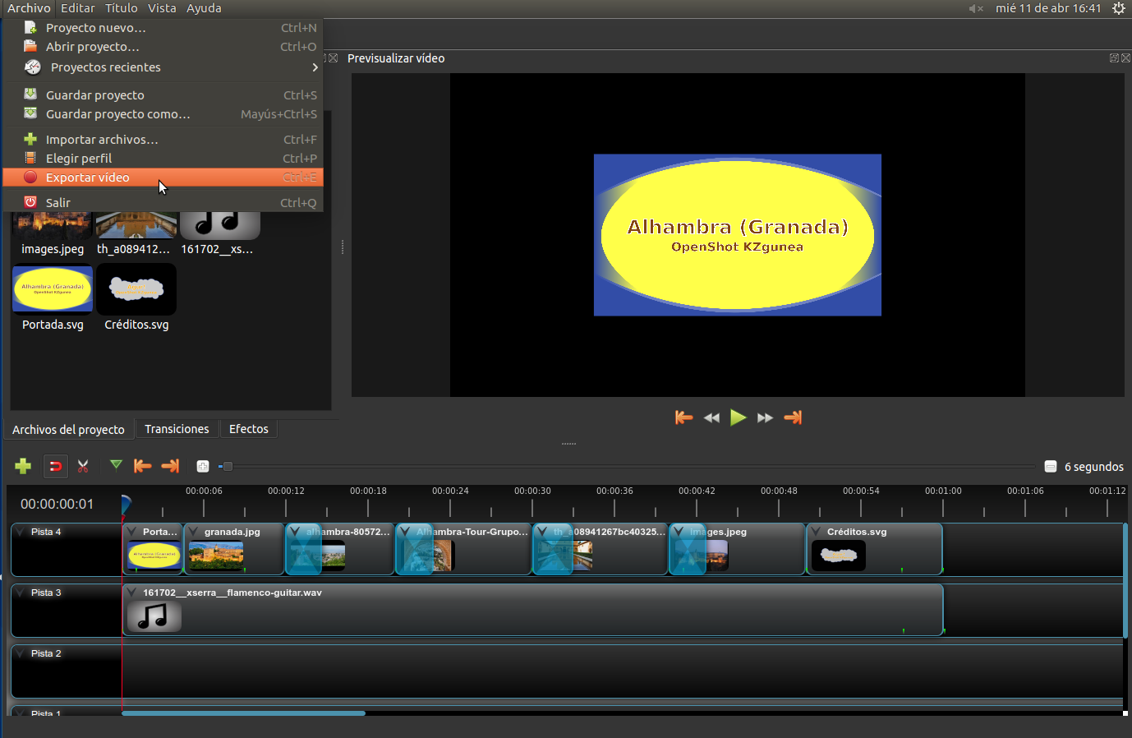1132x738 pixels.
Task: Click the fast forward button under the preview
Action: 765,417
